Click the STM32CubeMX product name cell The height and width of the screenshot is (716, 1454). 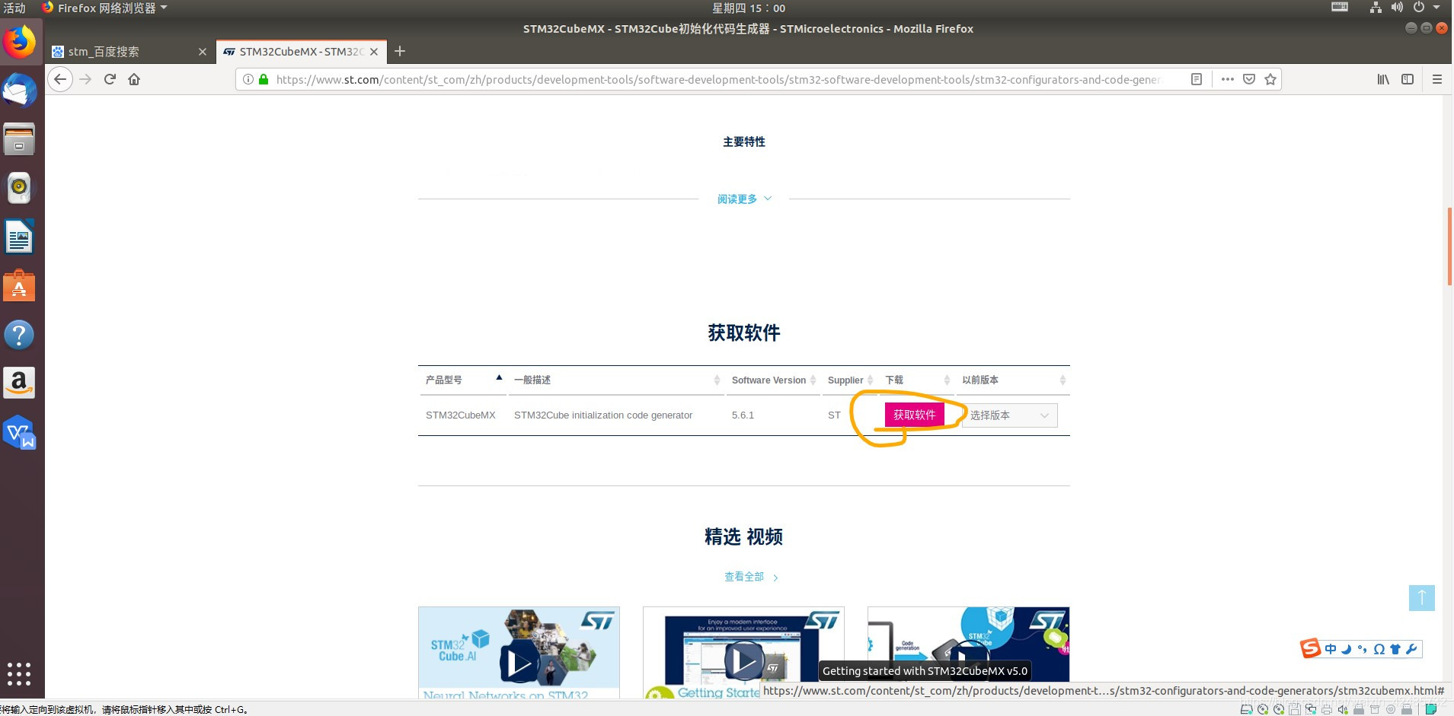click(x=460, y=415)
